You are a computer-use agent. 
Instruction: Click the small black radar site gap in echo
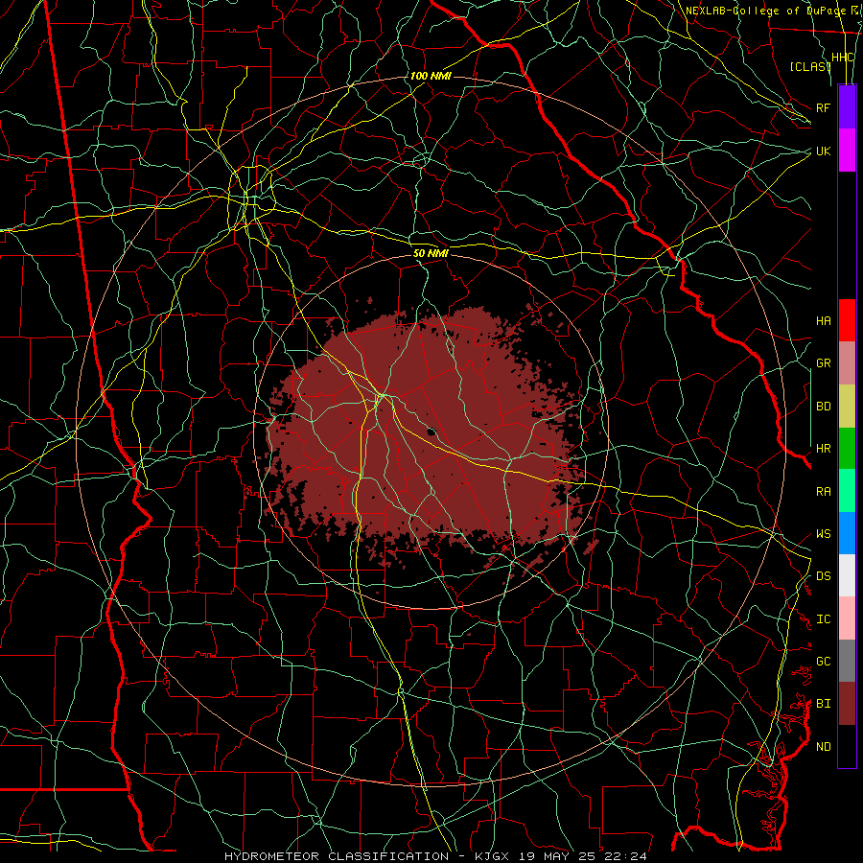(x=431, y=431)
